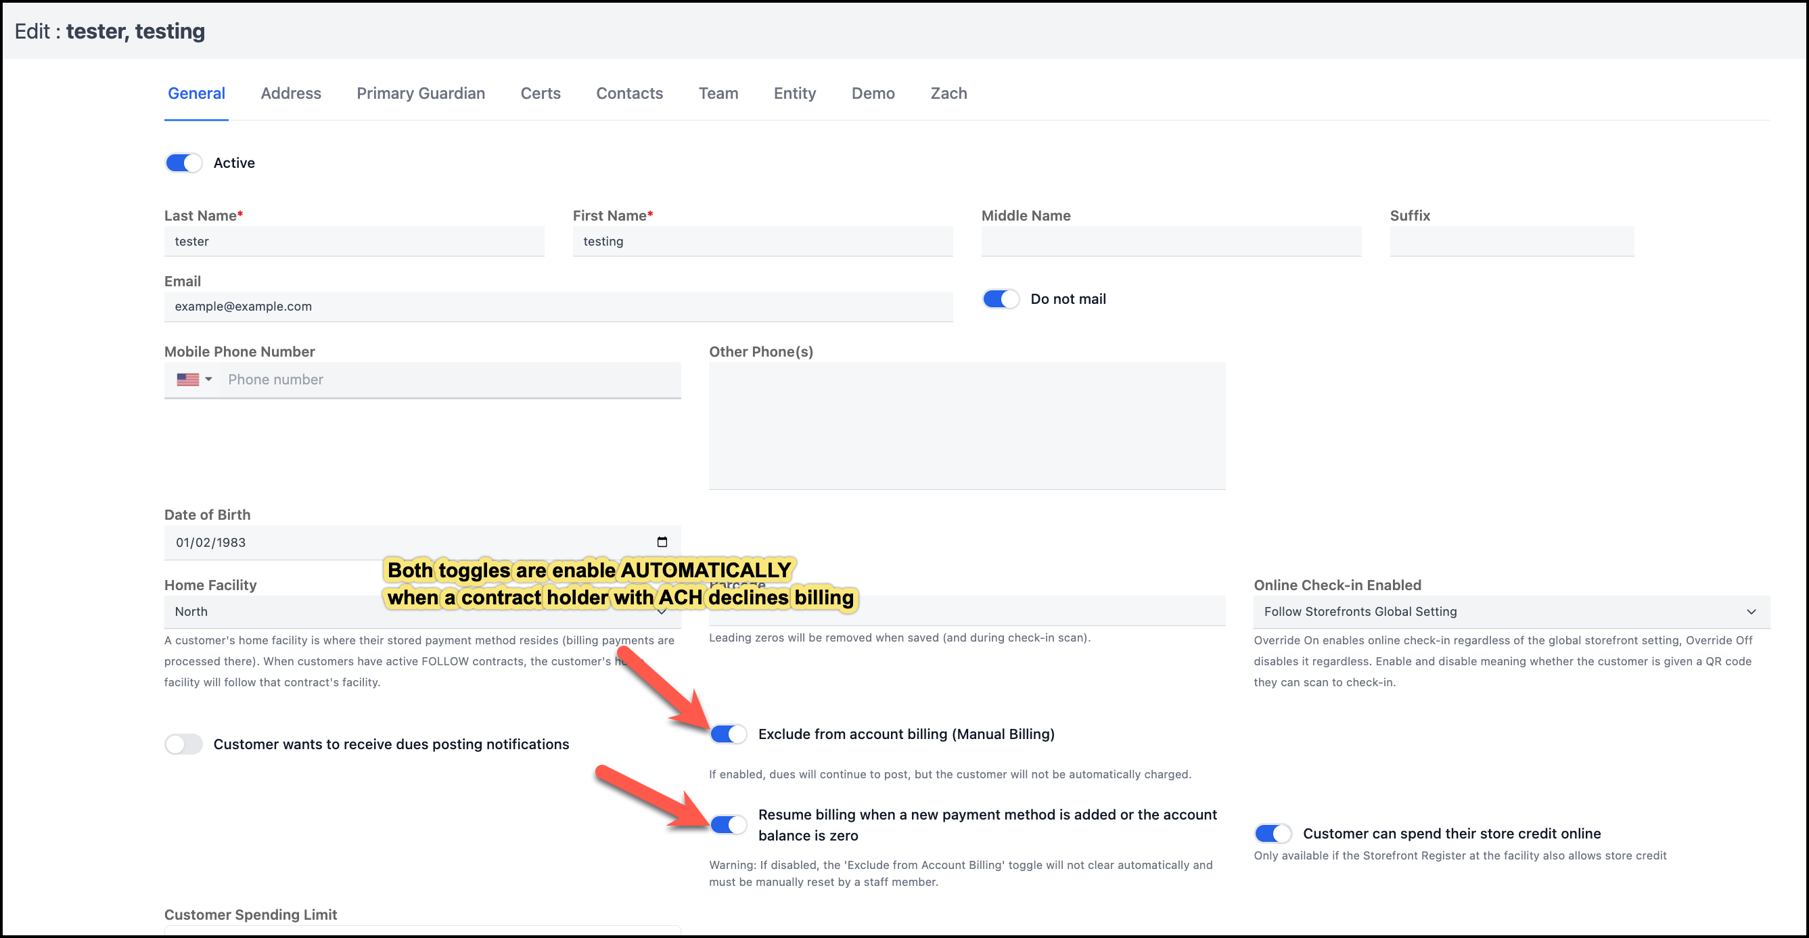
Task: Click the Email input field
Action: coord(557,307)
